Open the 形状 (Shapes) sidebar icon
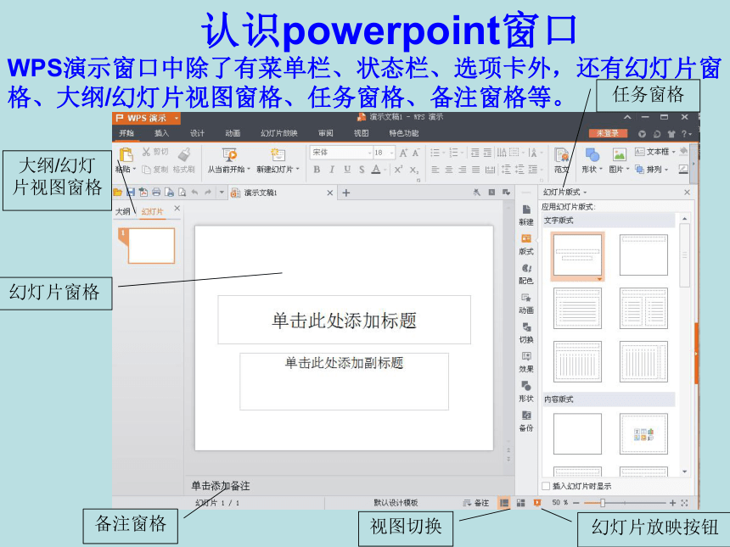Viewport: 730px width, 547px height. coord(526,392)
